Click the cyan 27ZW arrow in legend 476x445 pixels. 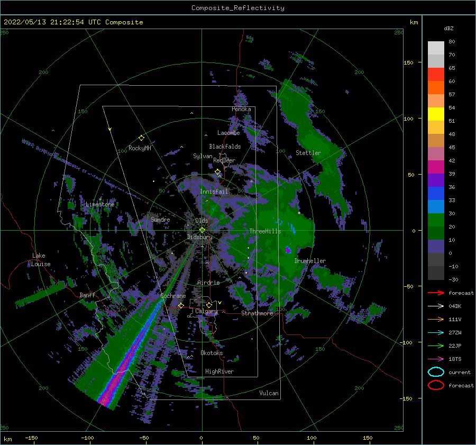tap(436, 333)
